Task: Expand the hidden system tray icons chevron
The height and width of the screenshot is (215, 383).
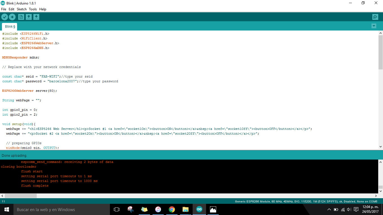Action: point(329,209)
